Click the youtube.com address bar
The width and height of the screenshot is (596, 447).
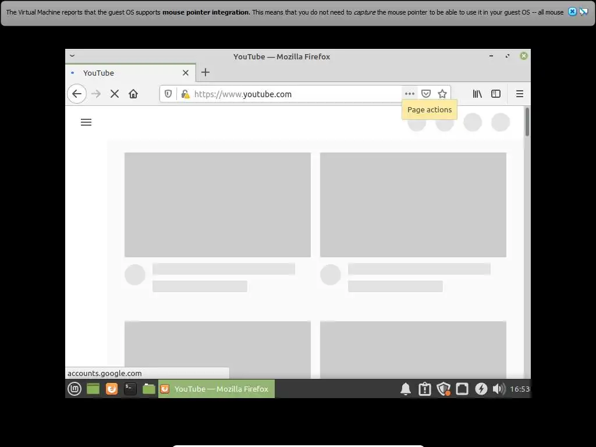click(296, 94)
